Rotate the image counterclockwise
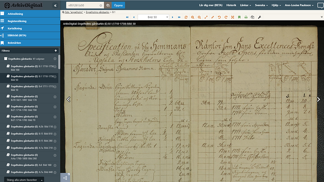This screenshot has width=324, height=182. coord(219,17)
